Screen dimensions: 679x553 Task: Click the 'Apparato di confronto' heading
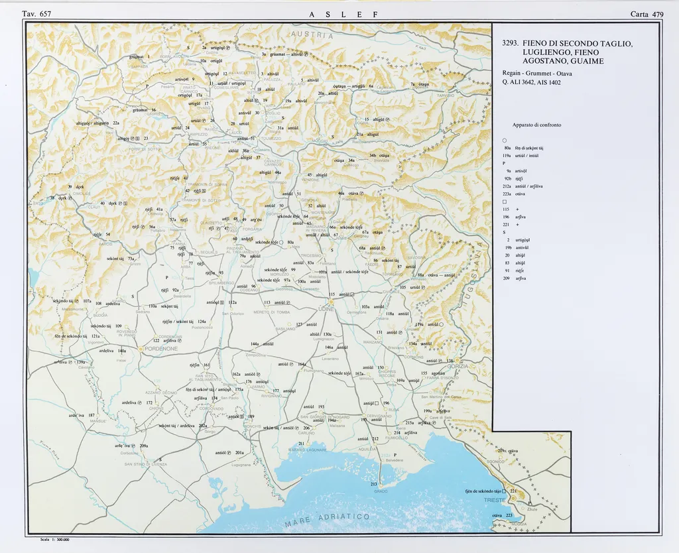click(x=536, y=125)
